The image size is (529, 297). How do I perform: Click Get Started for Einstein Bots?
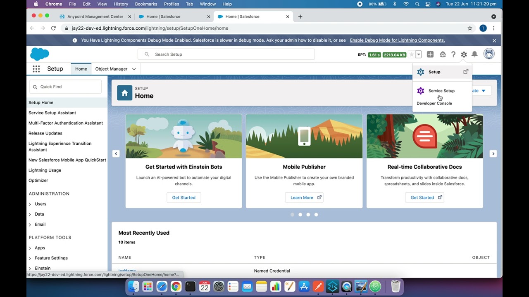click(x=183, y=198)
